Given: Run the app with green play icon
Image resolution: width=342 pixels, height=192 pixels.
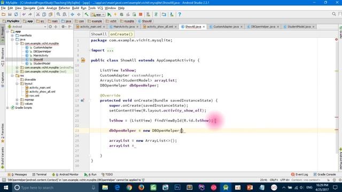Looking at the screenshot, I should [x=109, y=14].
